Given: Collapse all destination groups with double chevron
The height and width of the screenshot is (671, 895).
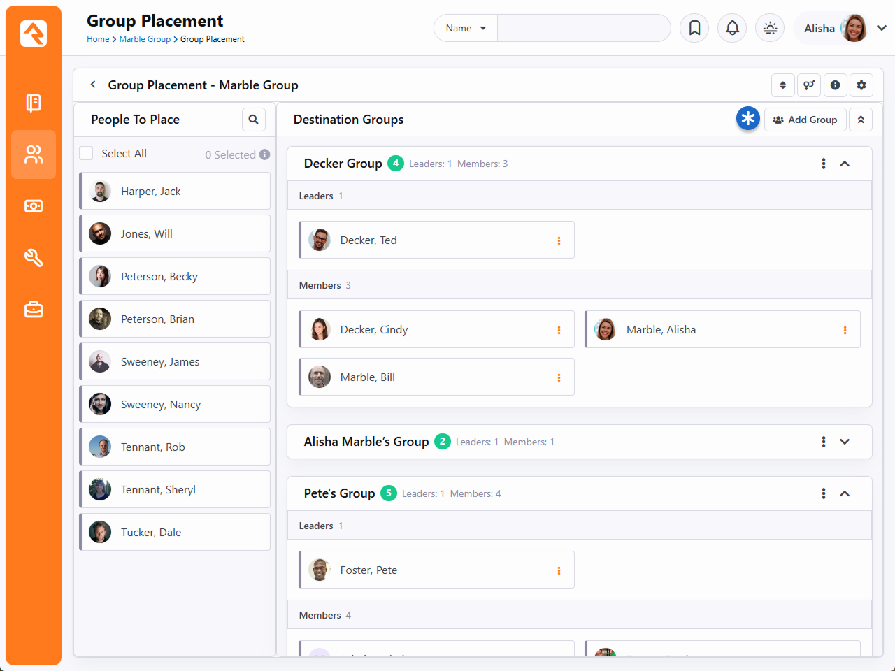Looking at the screenshot, I should (x=861, y=120).
